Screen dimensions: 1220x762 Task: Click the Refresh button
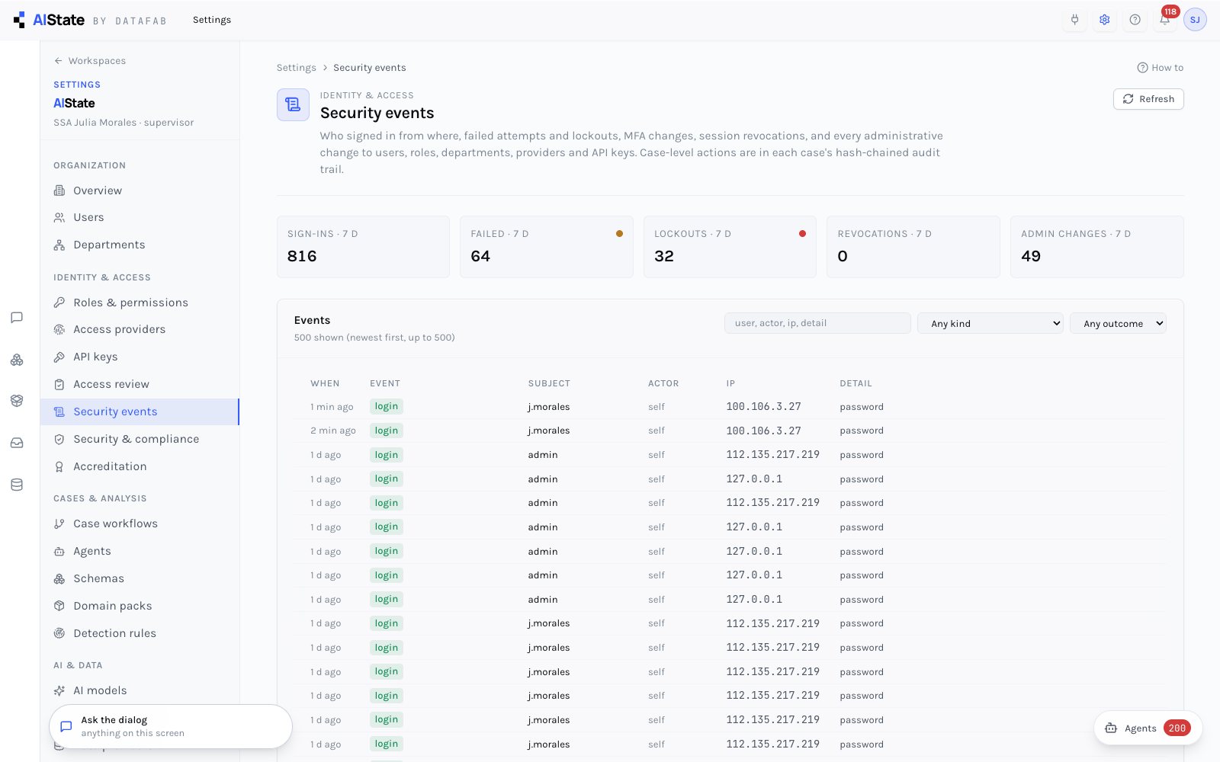1148,99
